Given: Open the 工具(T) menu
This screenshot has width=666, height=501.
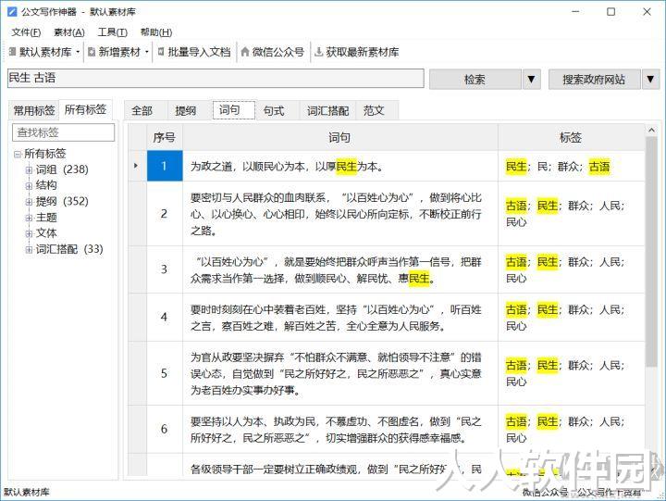Looking at the screenshot, I should click(x=113, y=32).
